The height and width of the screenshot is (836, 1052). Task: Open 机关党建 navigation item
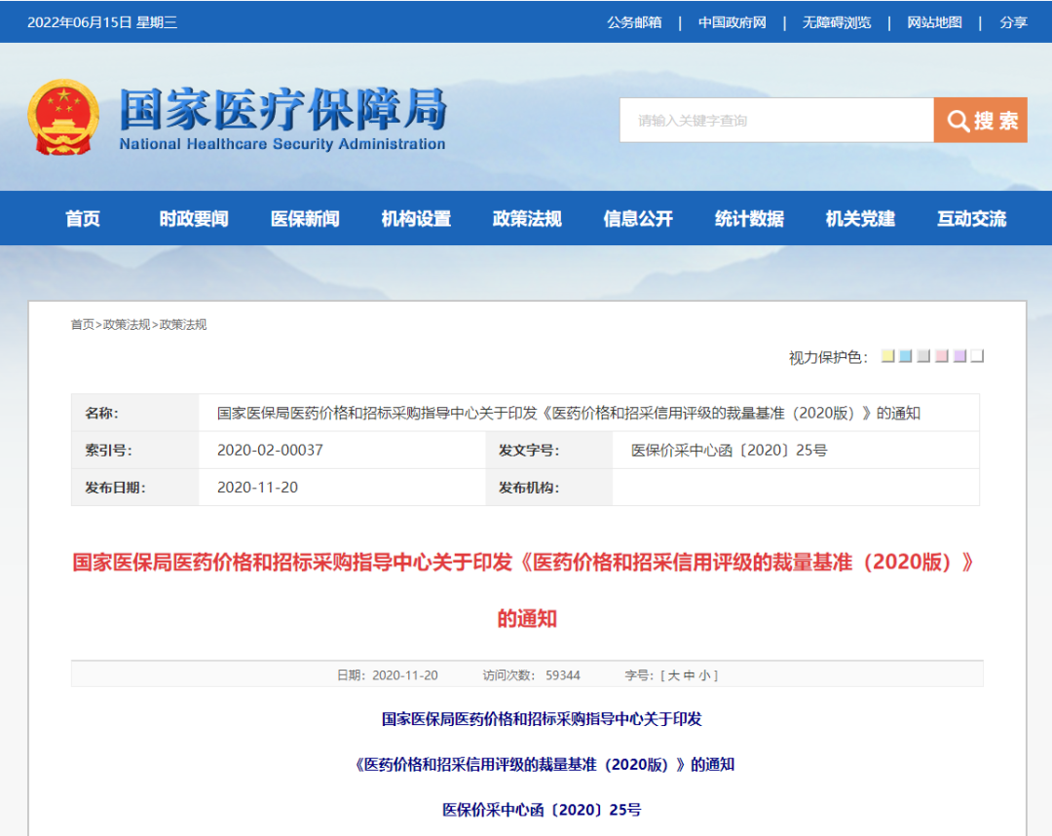coord(860,219)
